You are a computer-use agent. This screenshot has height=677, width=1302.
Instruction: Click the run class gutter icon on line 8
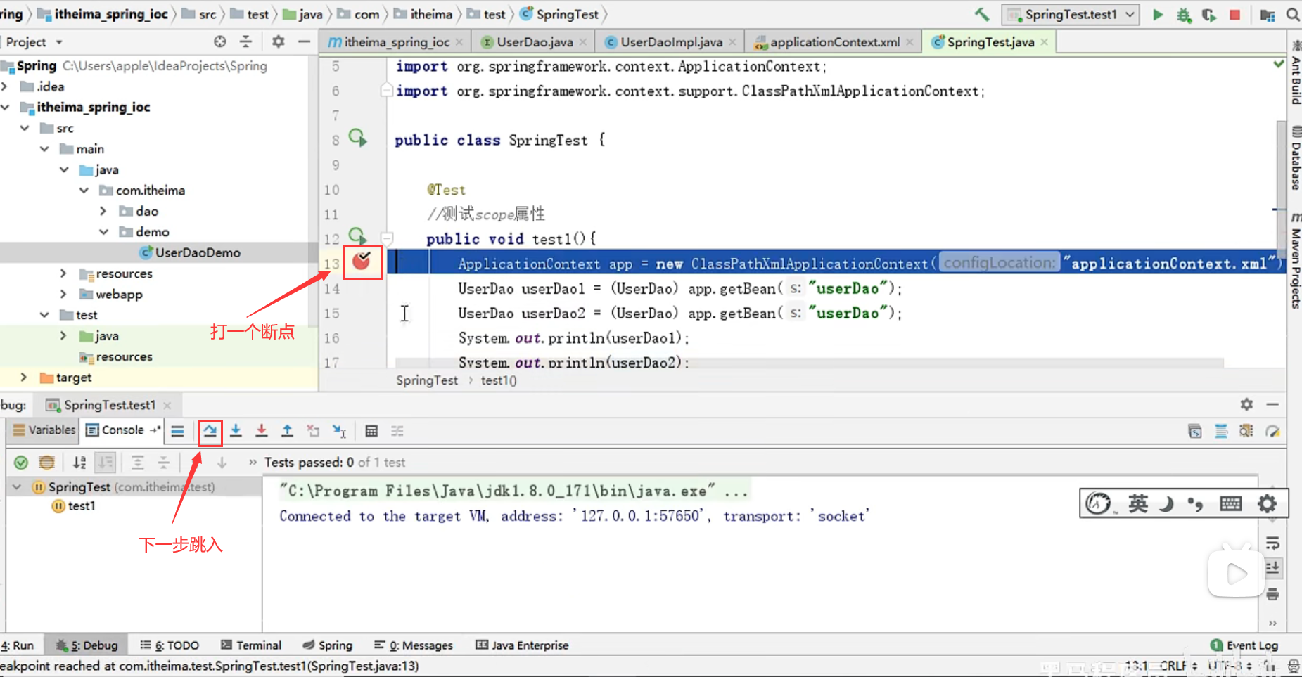(x=358, y=138)
